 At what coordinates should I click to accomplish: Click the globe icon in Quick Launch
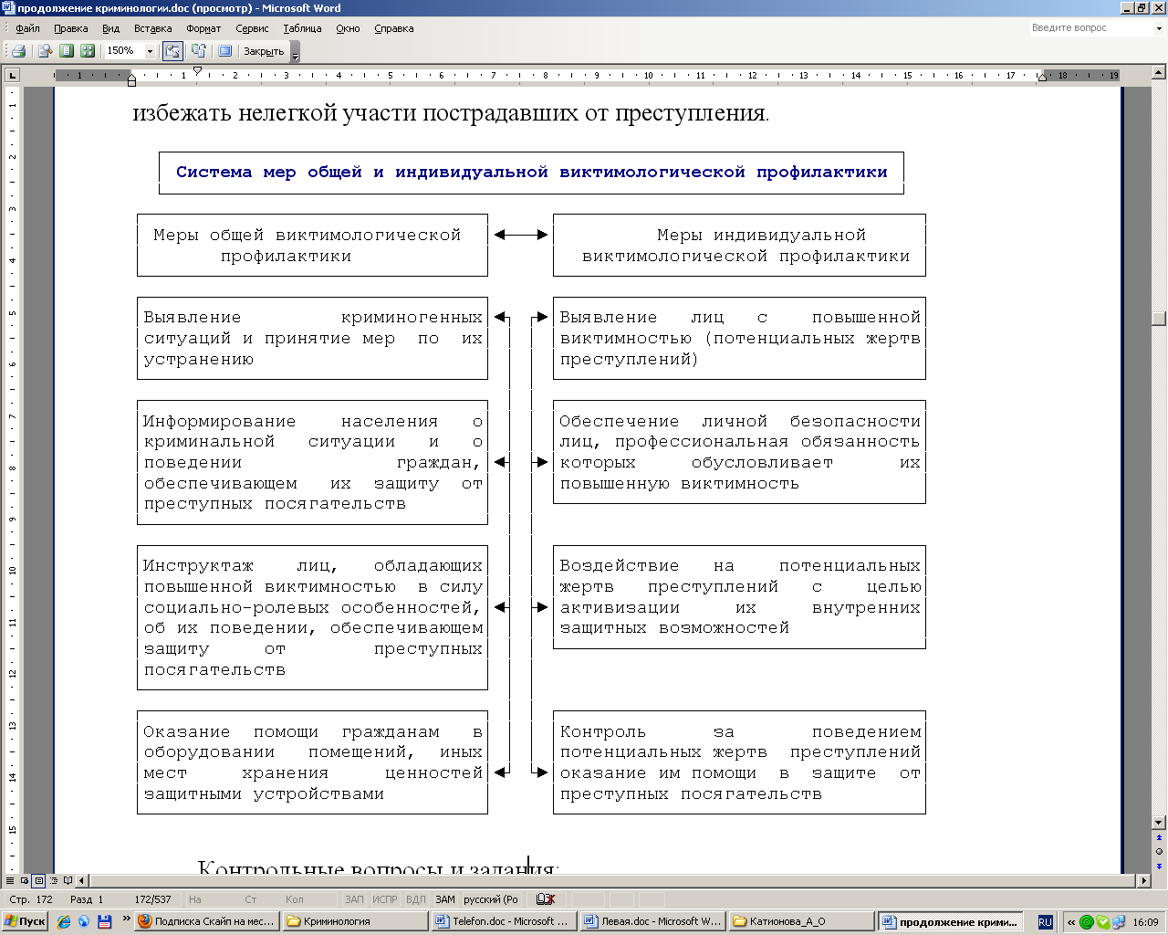(84, 922)
